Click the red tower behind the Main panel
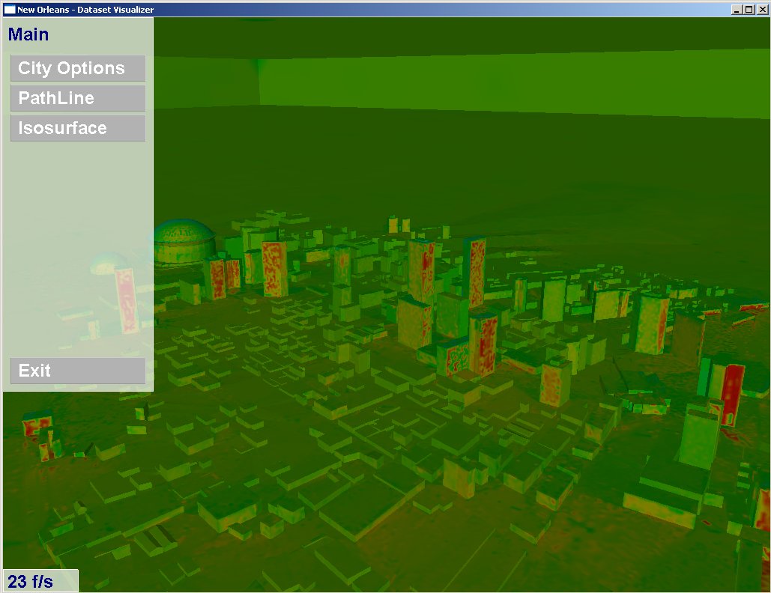 pyautogui.click(x=125, y=299)
